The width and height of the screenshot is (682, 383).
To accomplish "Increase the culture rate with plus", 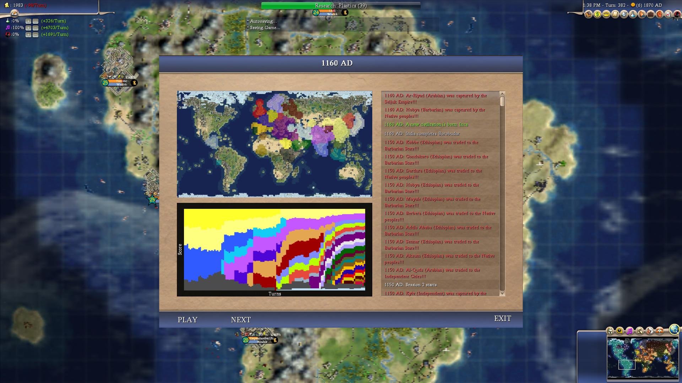I will tap(28, 28).
